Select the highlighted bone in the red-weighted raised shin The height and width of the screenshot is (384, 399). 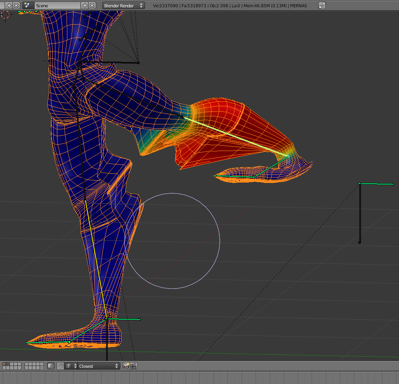[x=235, y=136]
